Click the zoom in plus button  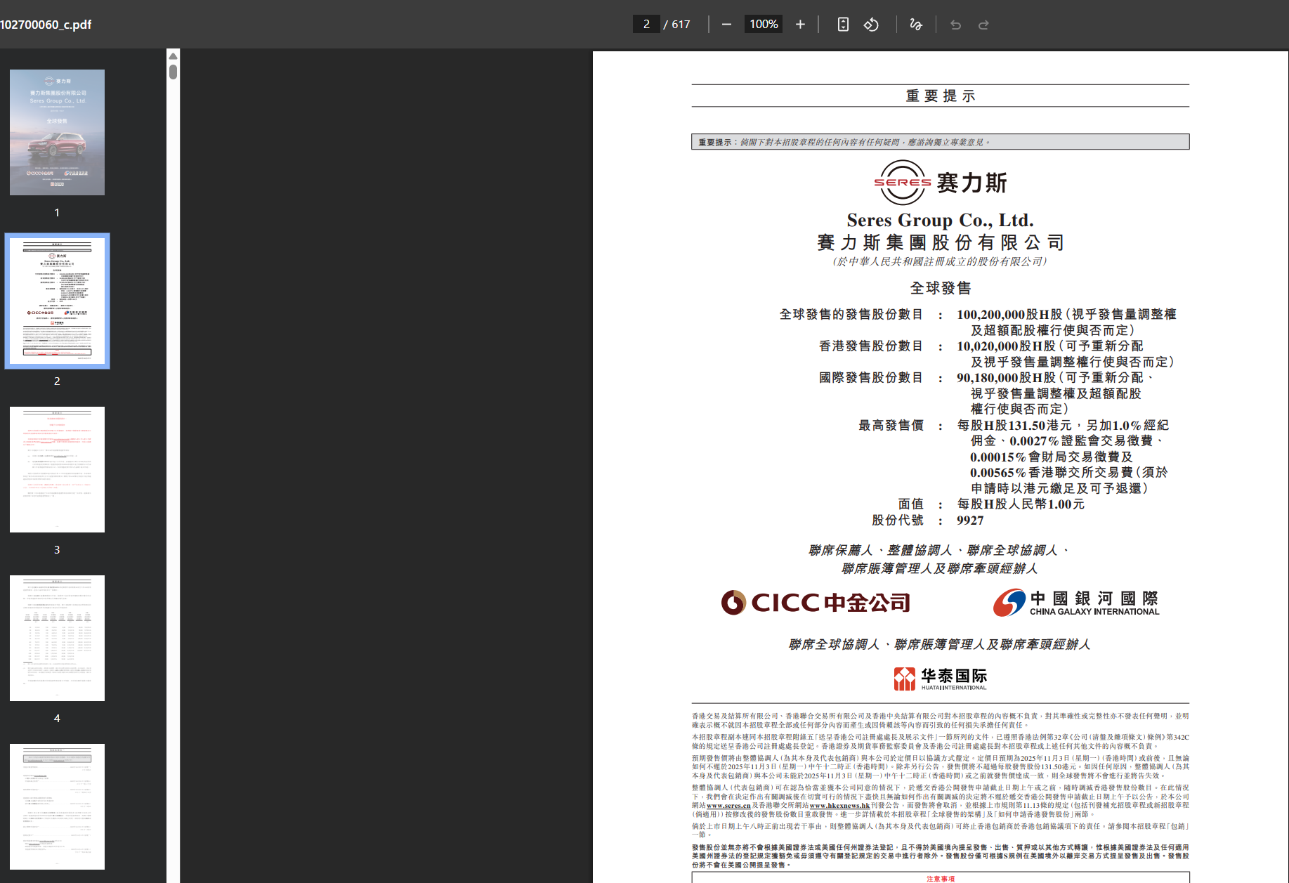point(800,25)
